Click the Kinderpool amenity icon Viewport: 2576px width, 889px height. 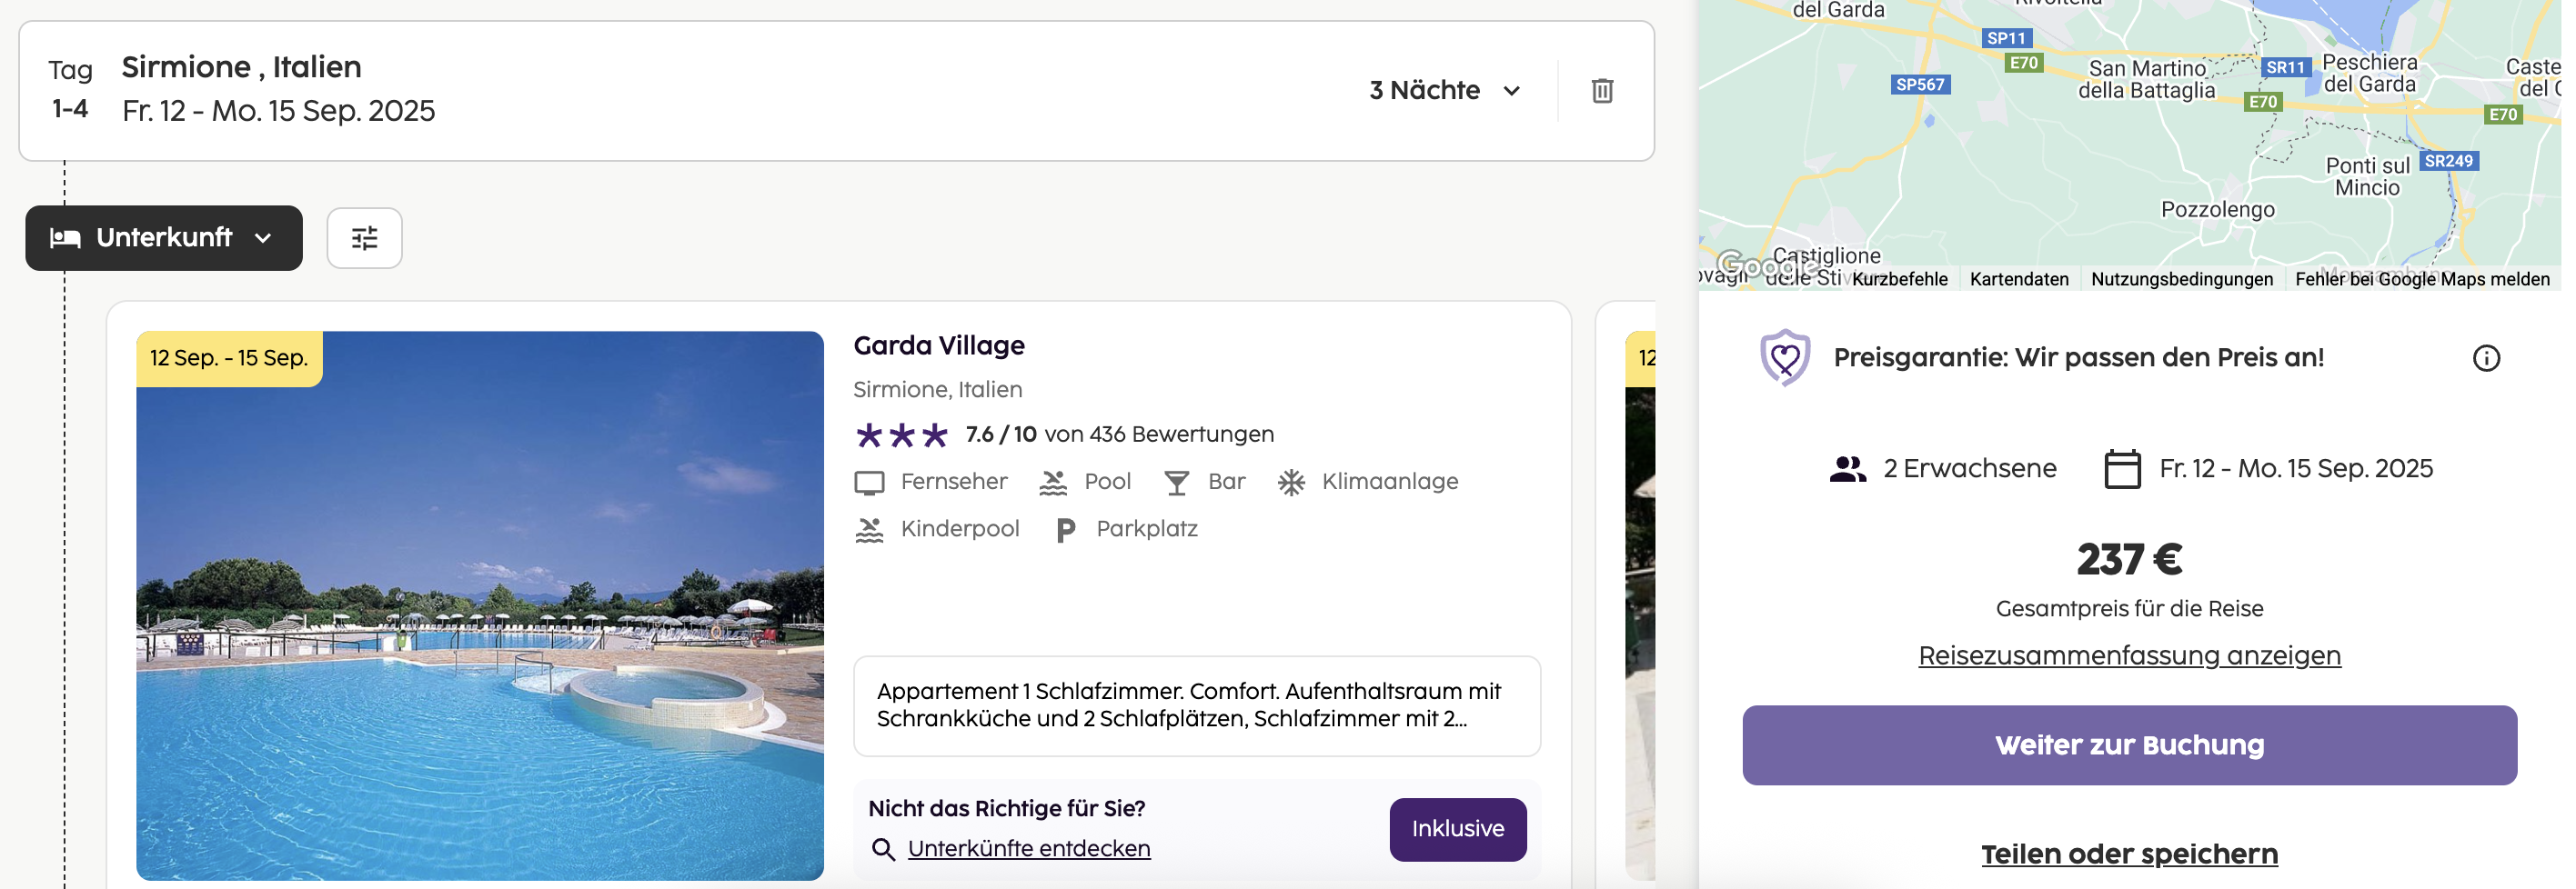[869, 531]
